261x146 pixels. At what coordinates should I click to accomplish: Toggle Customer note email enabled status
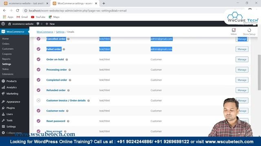[x=38, y=111]
